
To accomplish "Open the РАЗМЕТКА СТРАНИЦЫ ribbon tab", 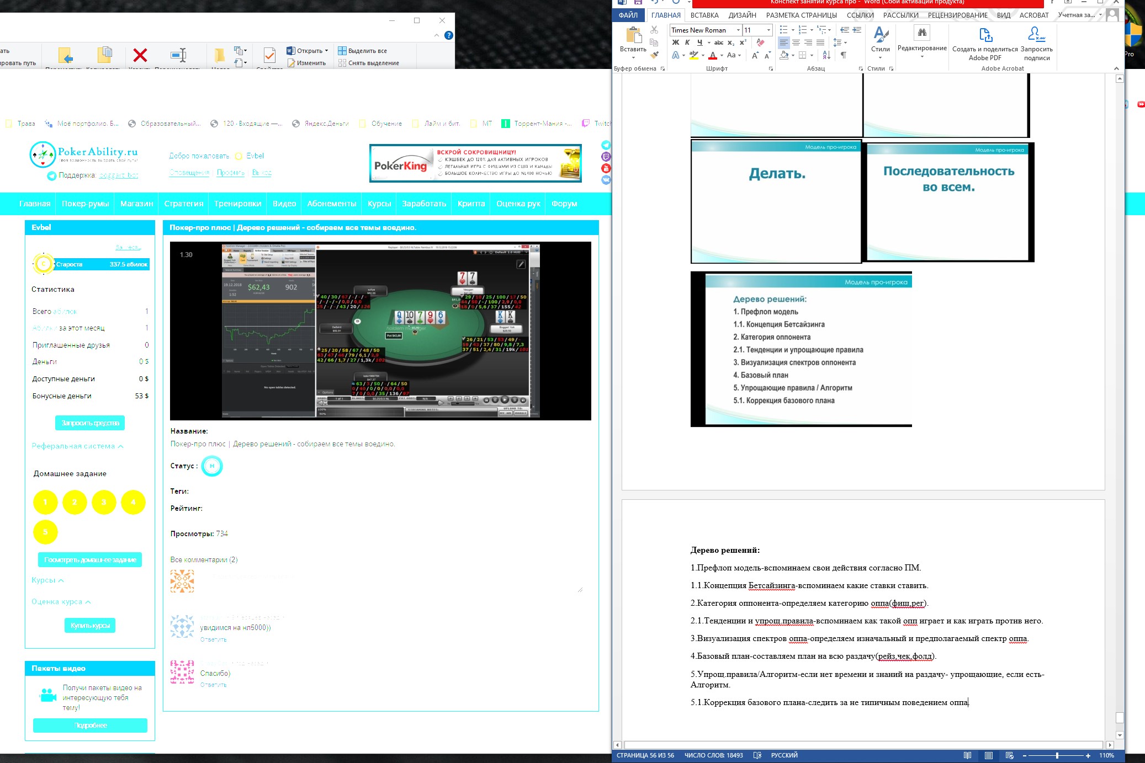I will coord(801,15).
